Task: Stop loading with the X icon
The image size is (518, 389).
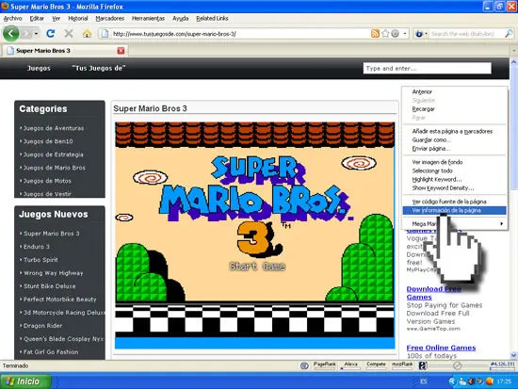Action: click(69, 33)
